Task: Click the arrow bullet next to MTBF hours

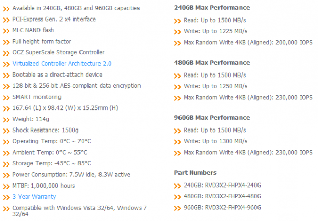Action: pos(6,187)
